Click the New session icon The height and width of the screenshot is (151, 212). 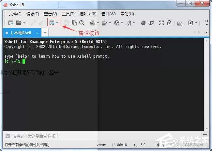click(11, 23)
